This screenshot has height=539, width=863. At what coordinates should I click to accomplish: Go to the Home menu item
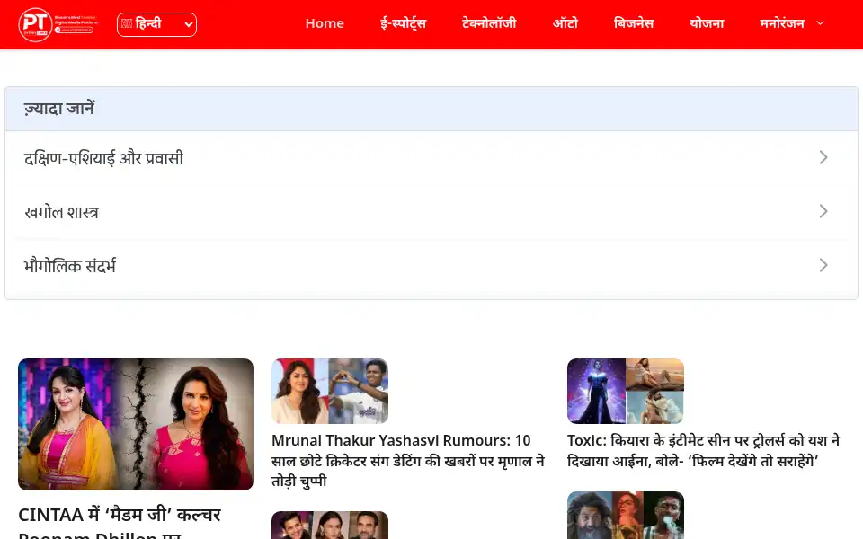pyautogui.click(x=325, y=23)
